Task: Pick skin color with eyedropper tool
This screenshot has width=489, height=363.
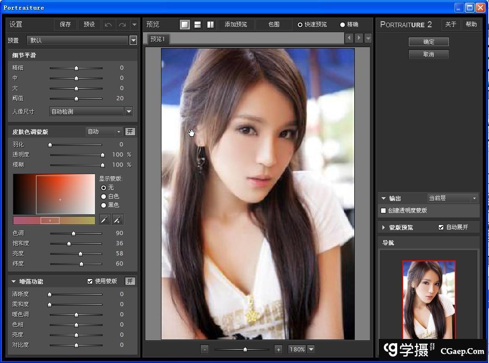Action: (105, 220)
